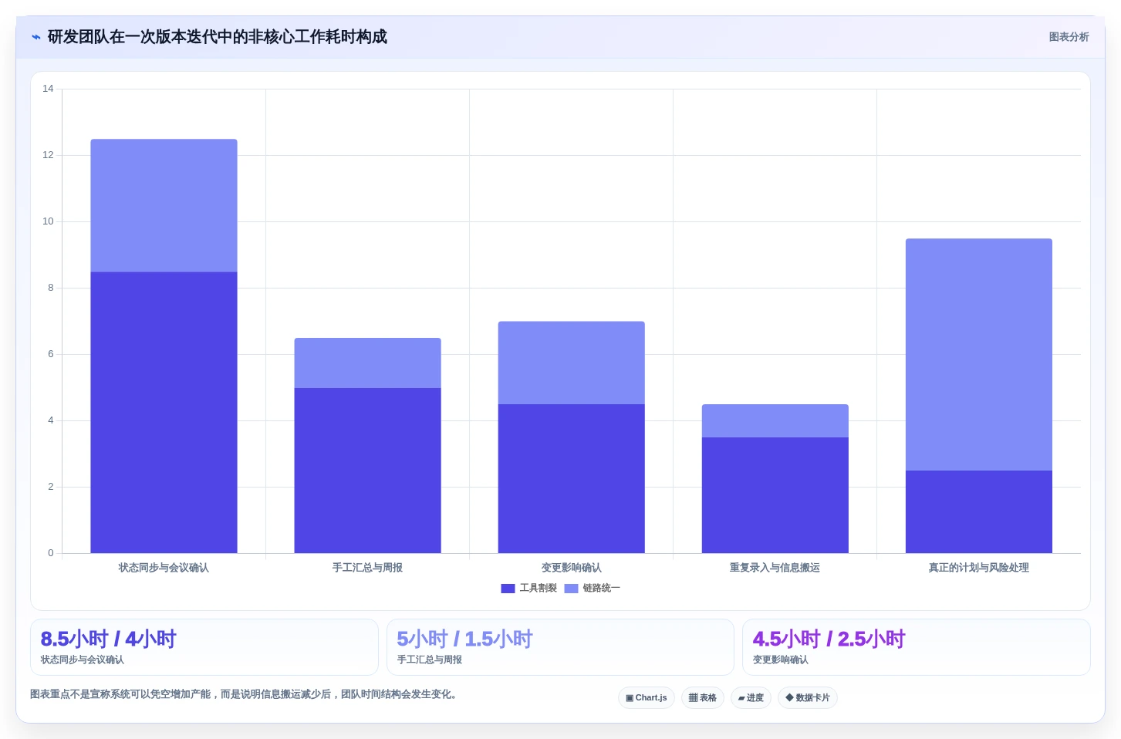Click the 链路统一 legend label

601,589
